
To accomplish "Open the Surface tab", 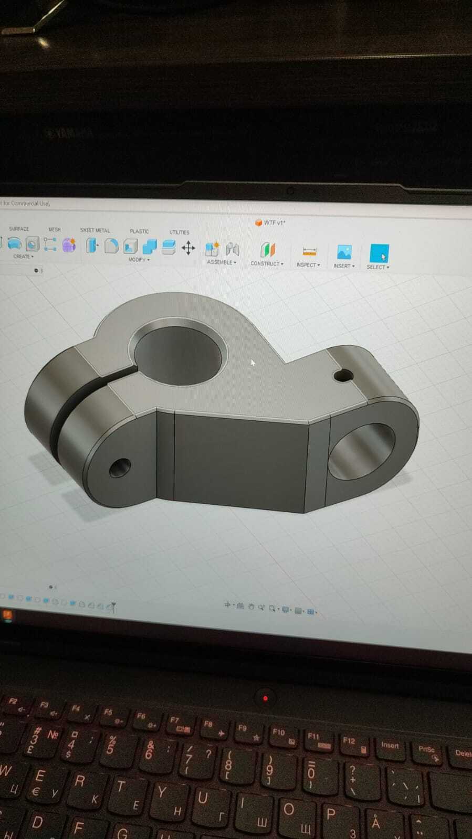I will coord(19,229).
